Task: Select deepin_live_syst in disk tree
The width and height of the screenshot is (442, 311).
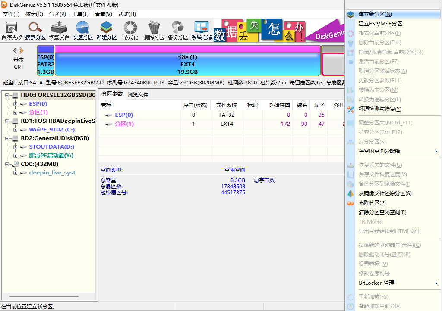Action: [52, 173]
